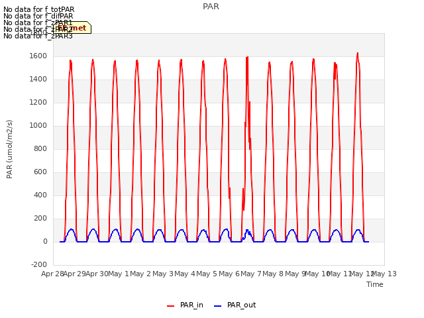Click the May 2 x-axis date label
This screenshot has width=424, height=318.
140,274
